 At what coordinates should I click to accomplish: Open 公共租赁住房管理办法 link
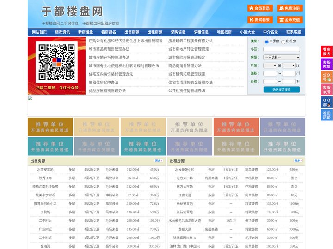tap(187, 91)
